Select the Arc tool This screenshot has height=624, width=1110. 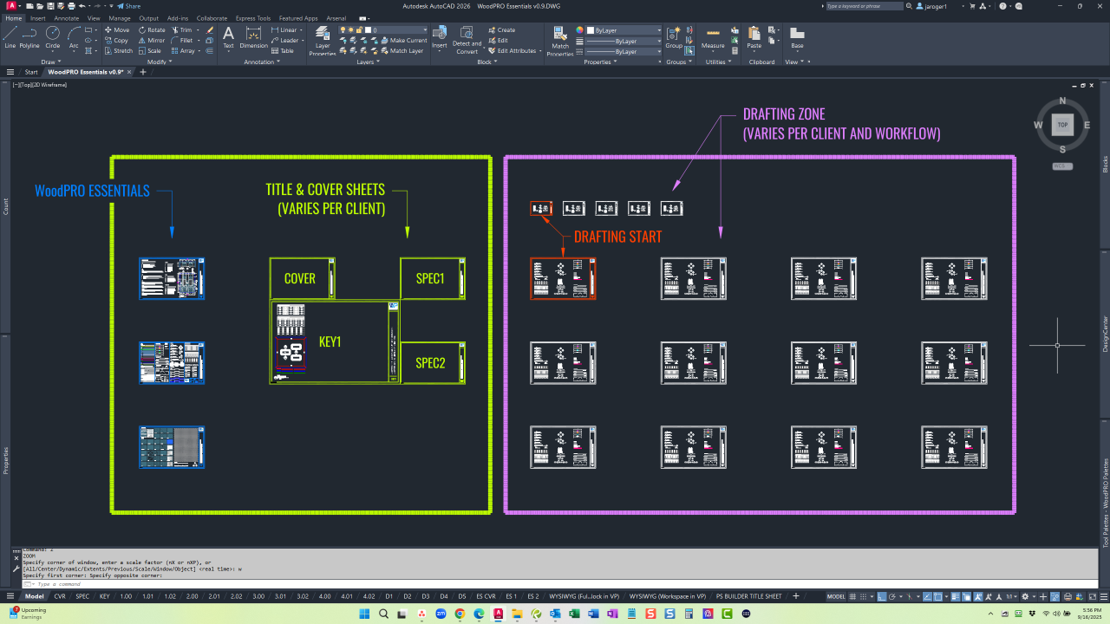click(74, 36)
